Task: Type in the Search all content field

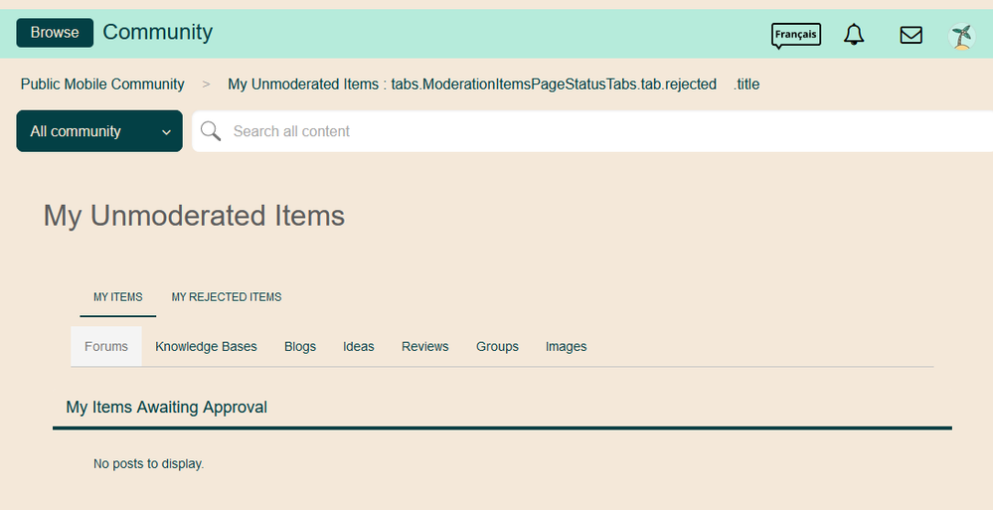Action: click(x=596, y=131)
